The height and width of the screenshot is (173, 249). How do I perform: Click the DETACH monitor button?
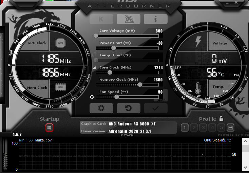[x=127, y=135]
